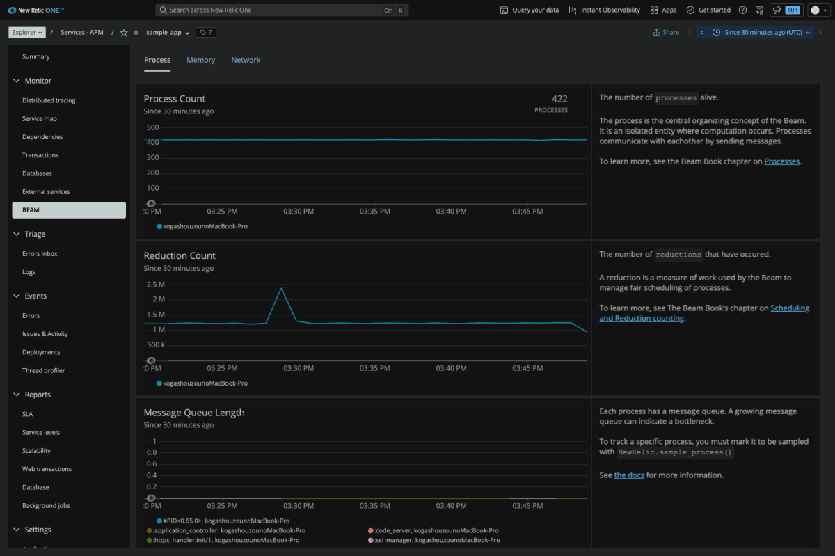Click Reduction Count chart timeline handle
This screenshot has height=556, width=835.
click(151, 360)
